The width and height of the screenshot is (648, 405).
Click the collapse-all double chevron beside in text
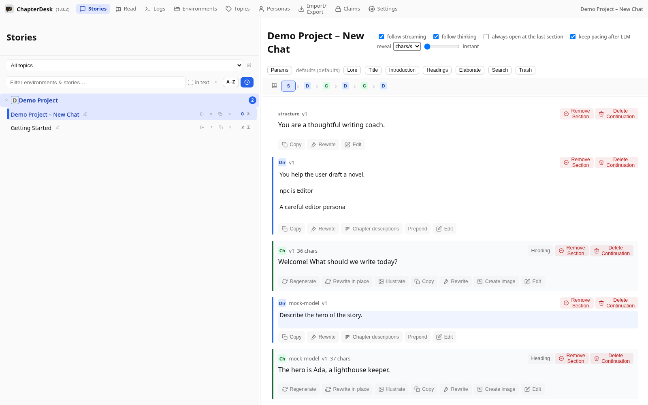tap(216, 82)
